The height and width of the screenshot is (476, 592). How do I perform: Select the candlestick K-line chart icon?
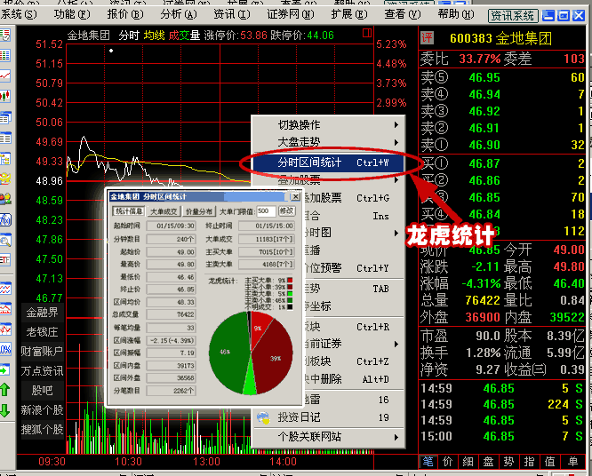tap(5, 96)
